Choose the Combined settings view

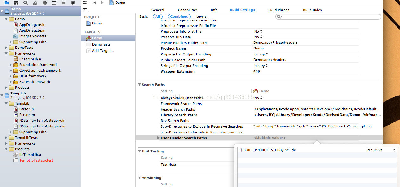click(179, 16)
